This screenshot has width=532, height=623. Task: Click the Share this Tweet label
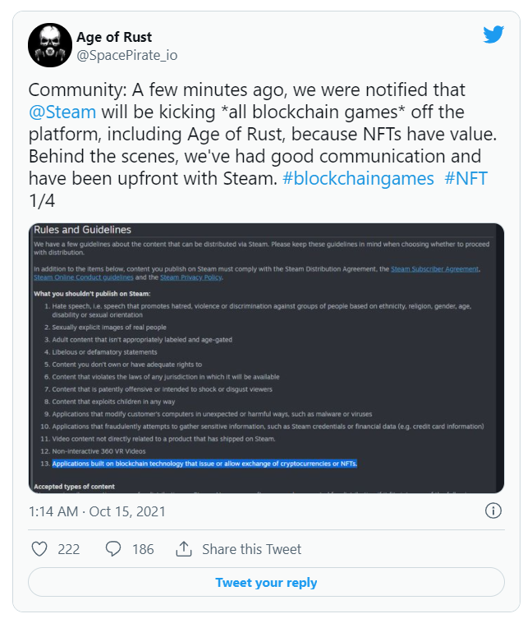[x=251, y=549]
